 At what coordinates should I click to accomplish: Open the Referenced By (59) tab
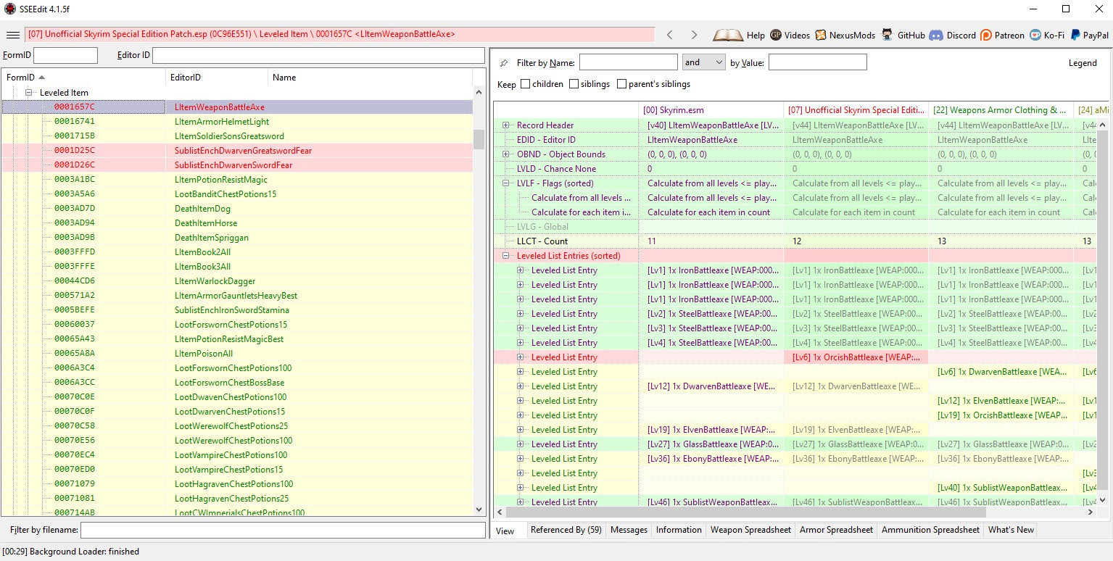(x=566, y=530)
